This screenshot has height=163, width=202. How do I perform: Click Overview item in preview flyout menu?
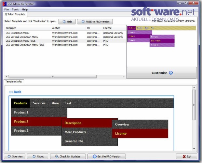click(140, 125)
